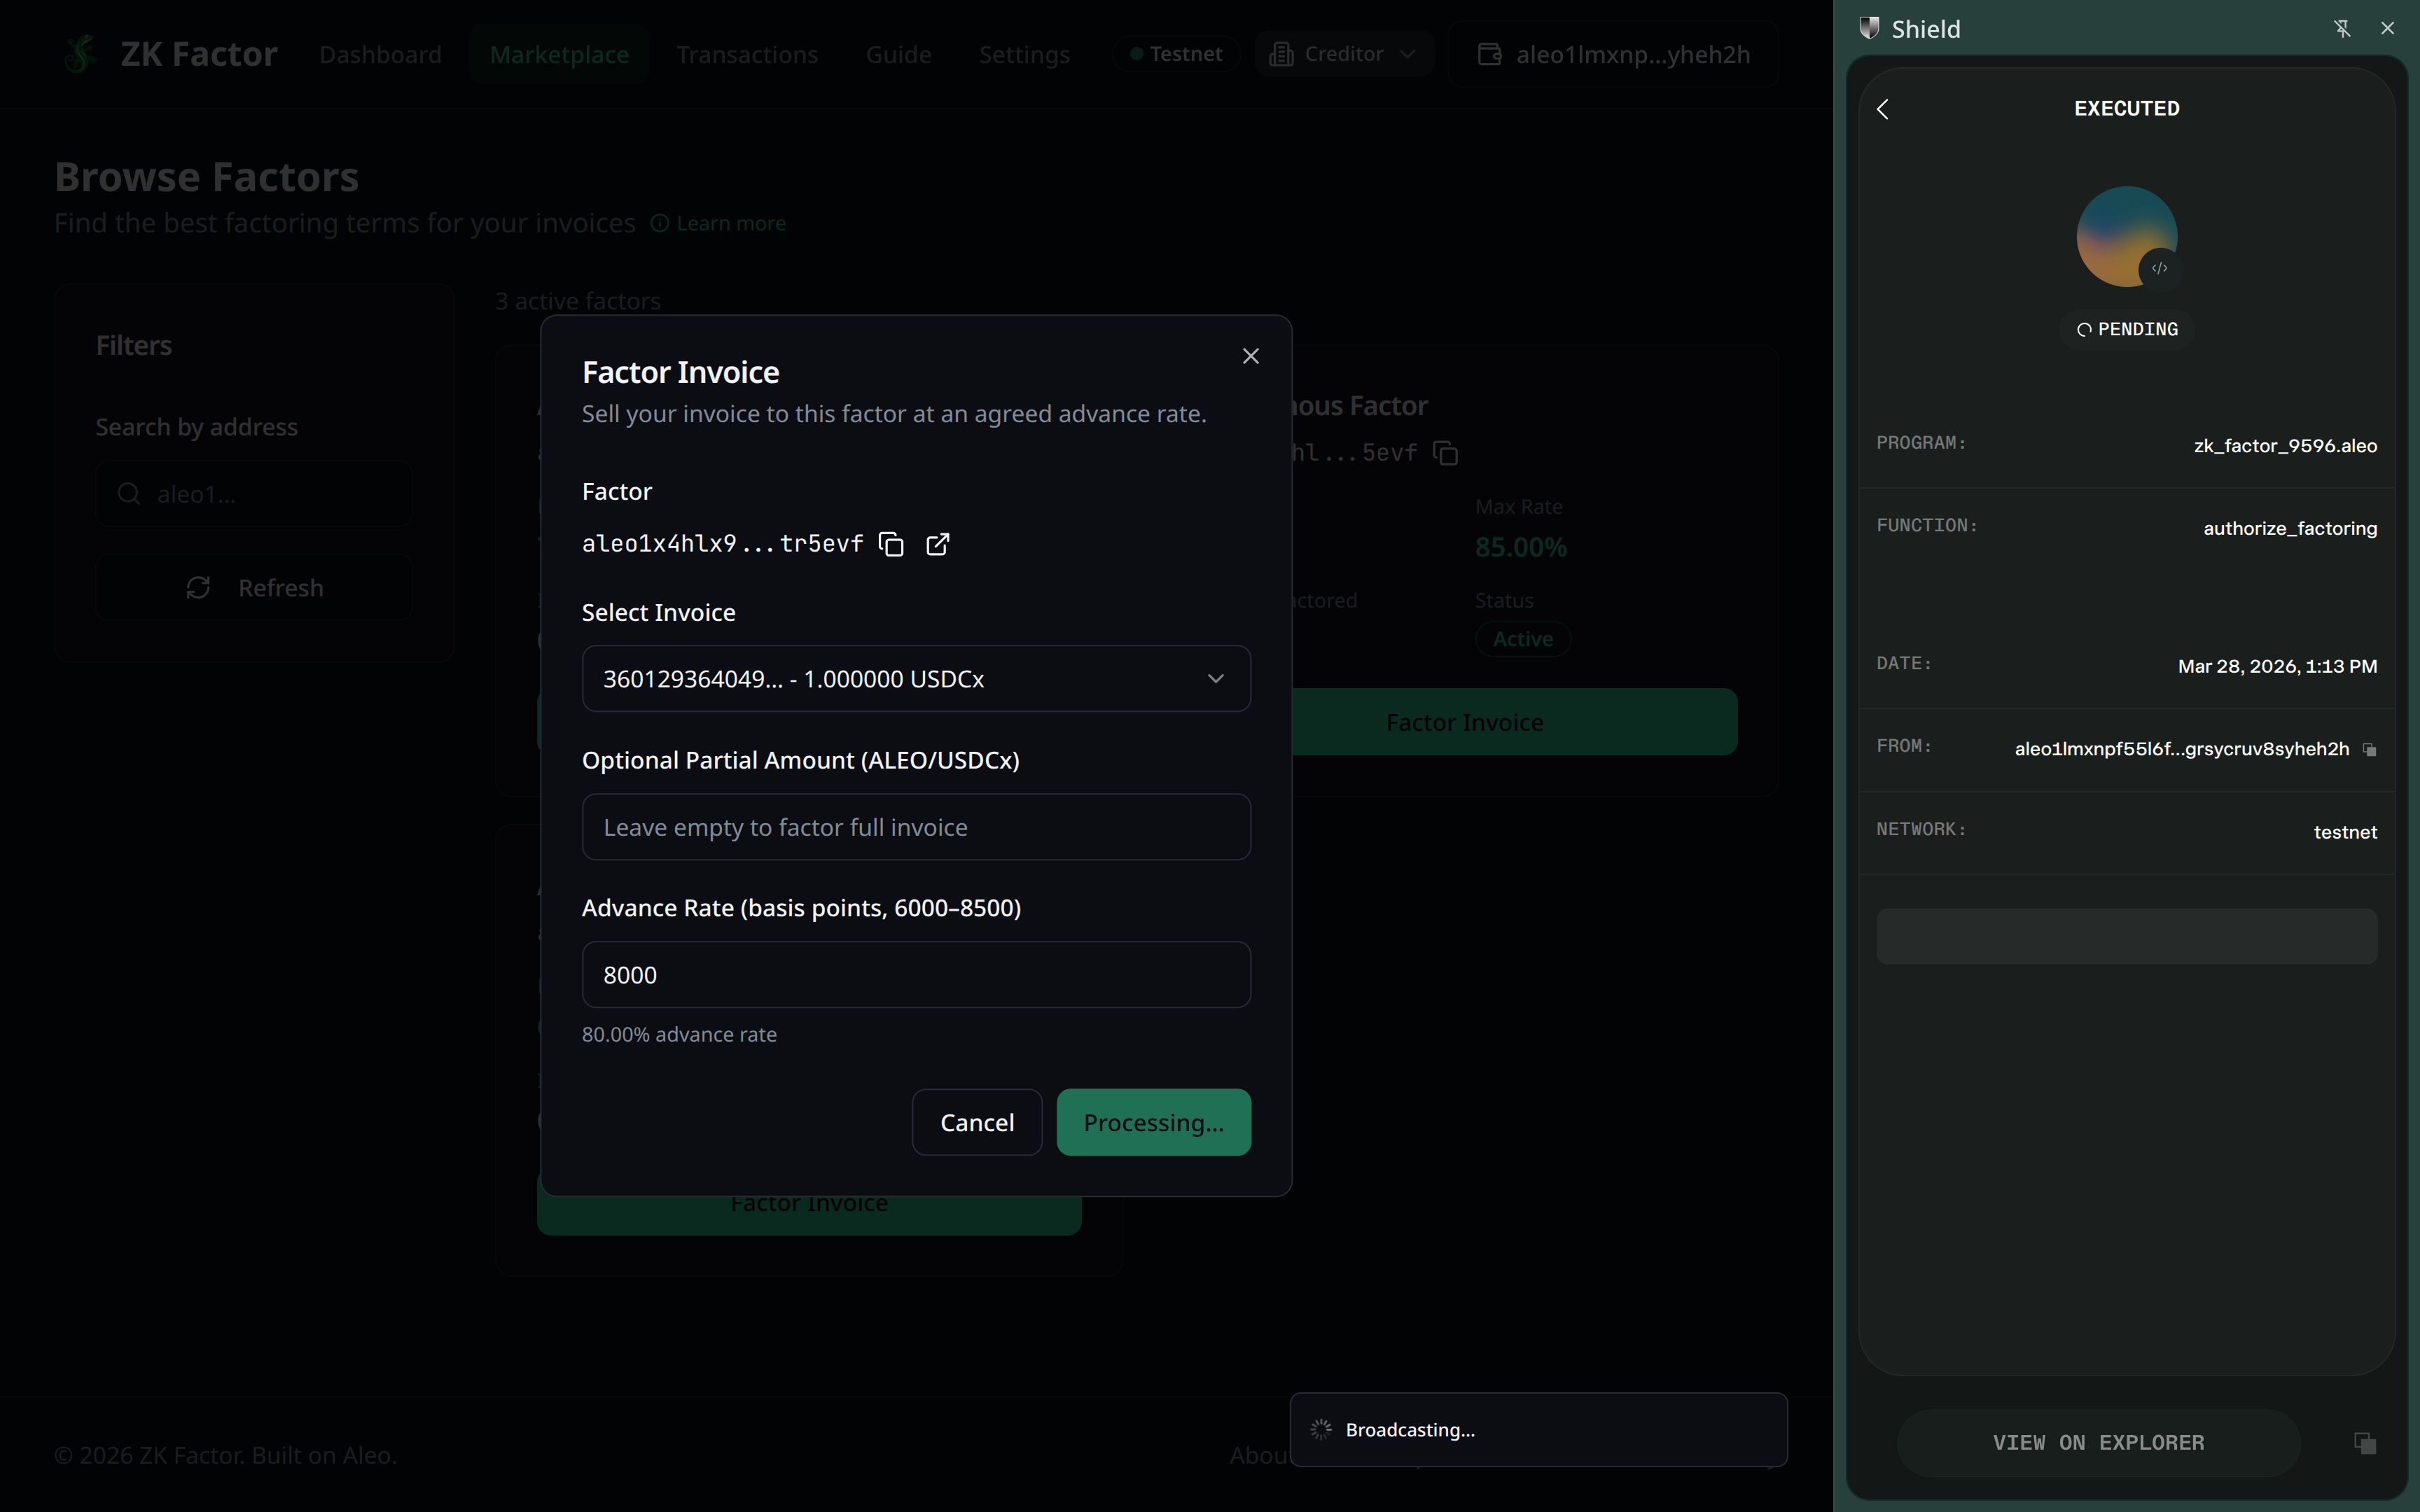2420x1512 pixels.
Task: Click copy icon beside VIEW ON EXPLORER
Action: 2364,1442
